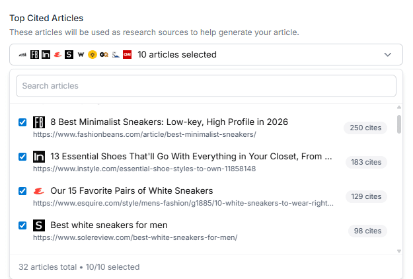Click the red CNN icon in the selection bar
Screen dimensions: 413x279
(x=127, y=55)
